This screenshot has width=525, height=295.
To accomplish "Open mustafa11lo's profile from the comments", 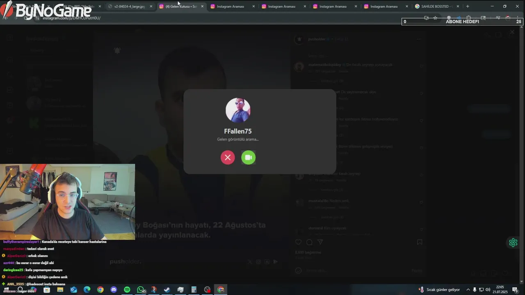I will tap(318, 201).
